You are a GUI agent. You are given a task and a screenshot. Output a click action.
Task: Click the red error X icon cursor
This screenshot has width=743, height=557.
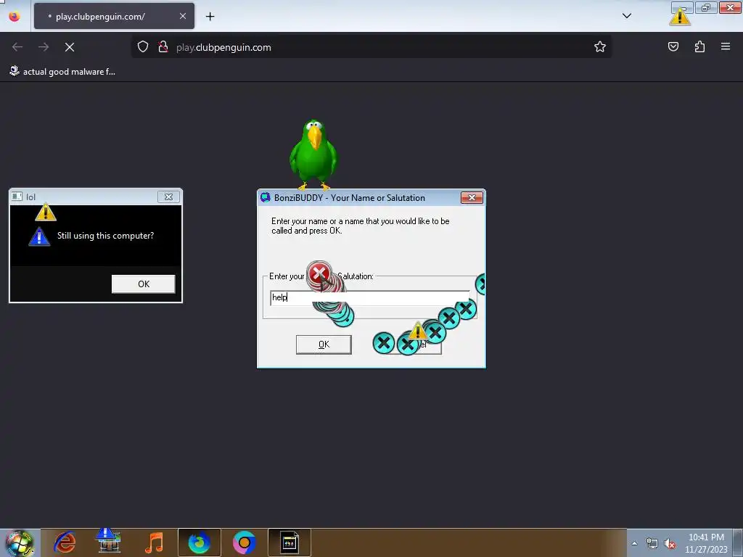(x=319, y=273)
